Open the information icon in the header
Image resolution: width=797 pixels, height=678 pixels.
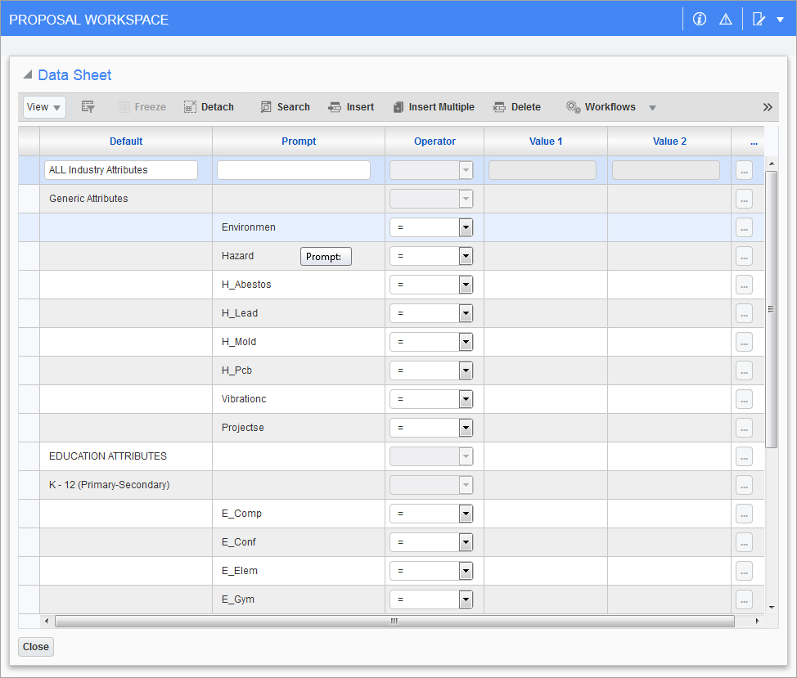700,18
